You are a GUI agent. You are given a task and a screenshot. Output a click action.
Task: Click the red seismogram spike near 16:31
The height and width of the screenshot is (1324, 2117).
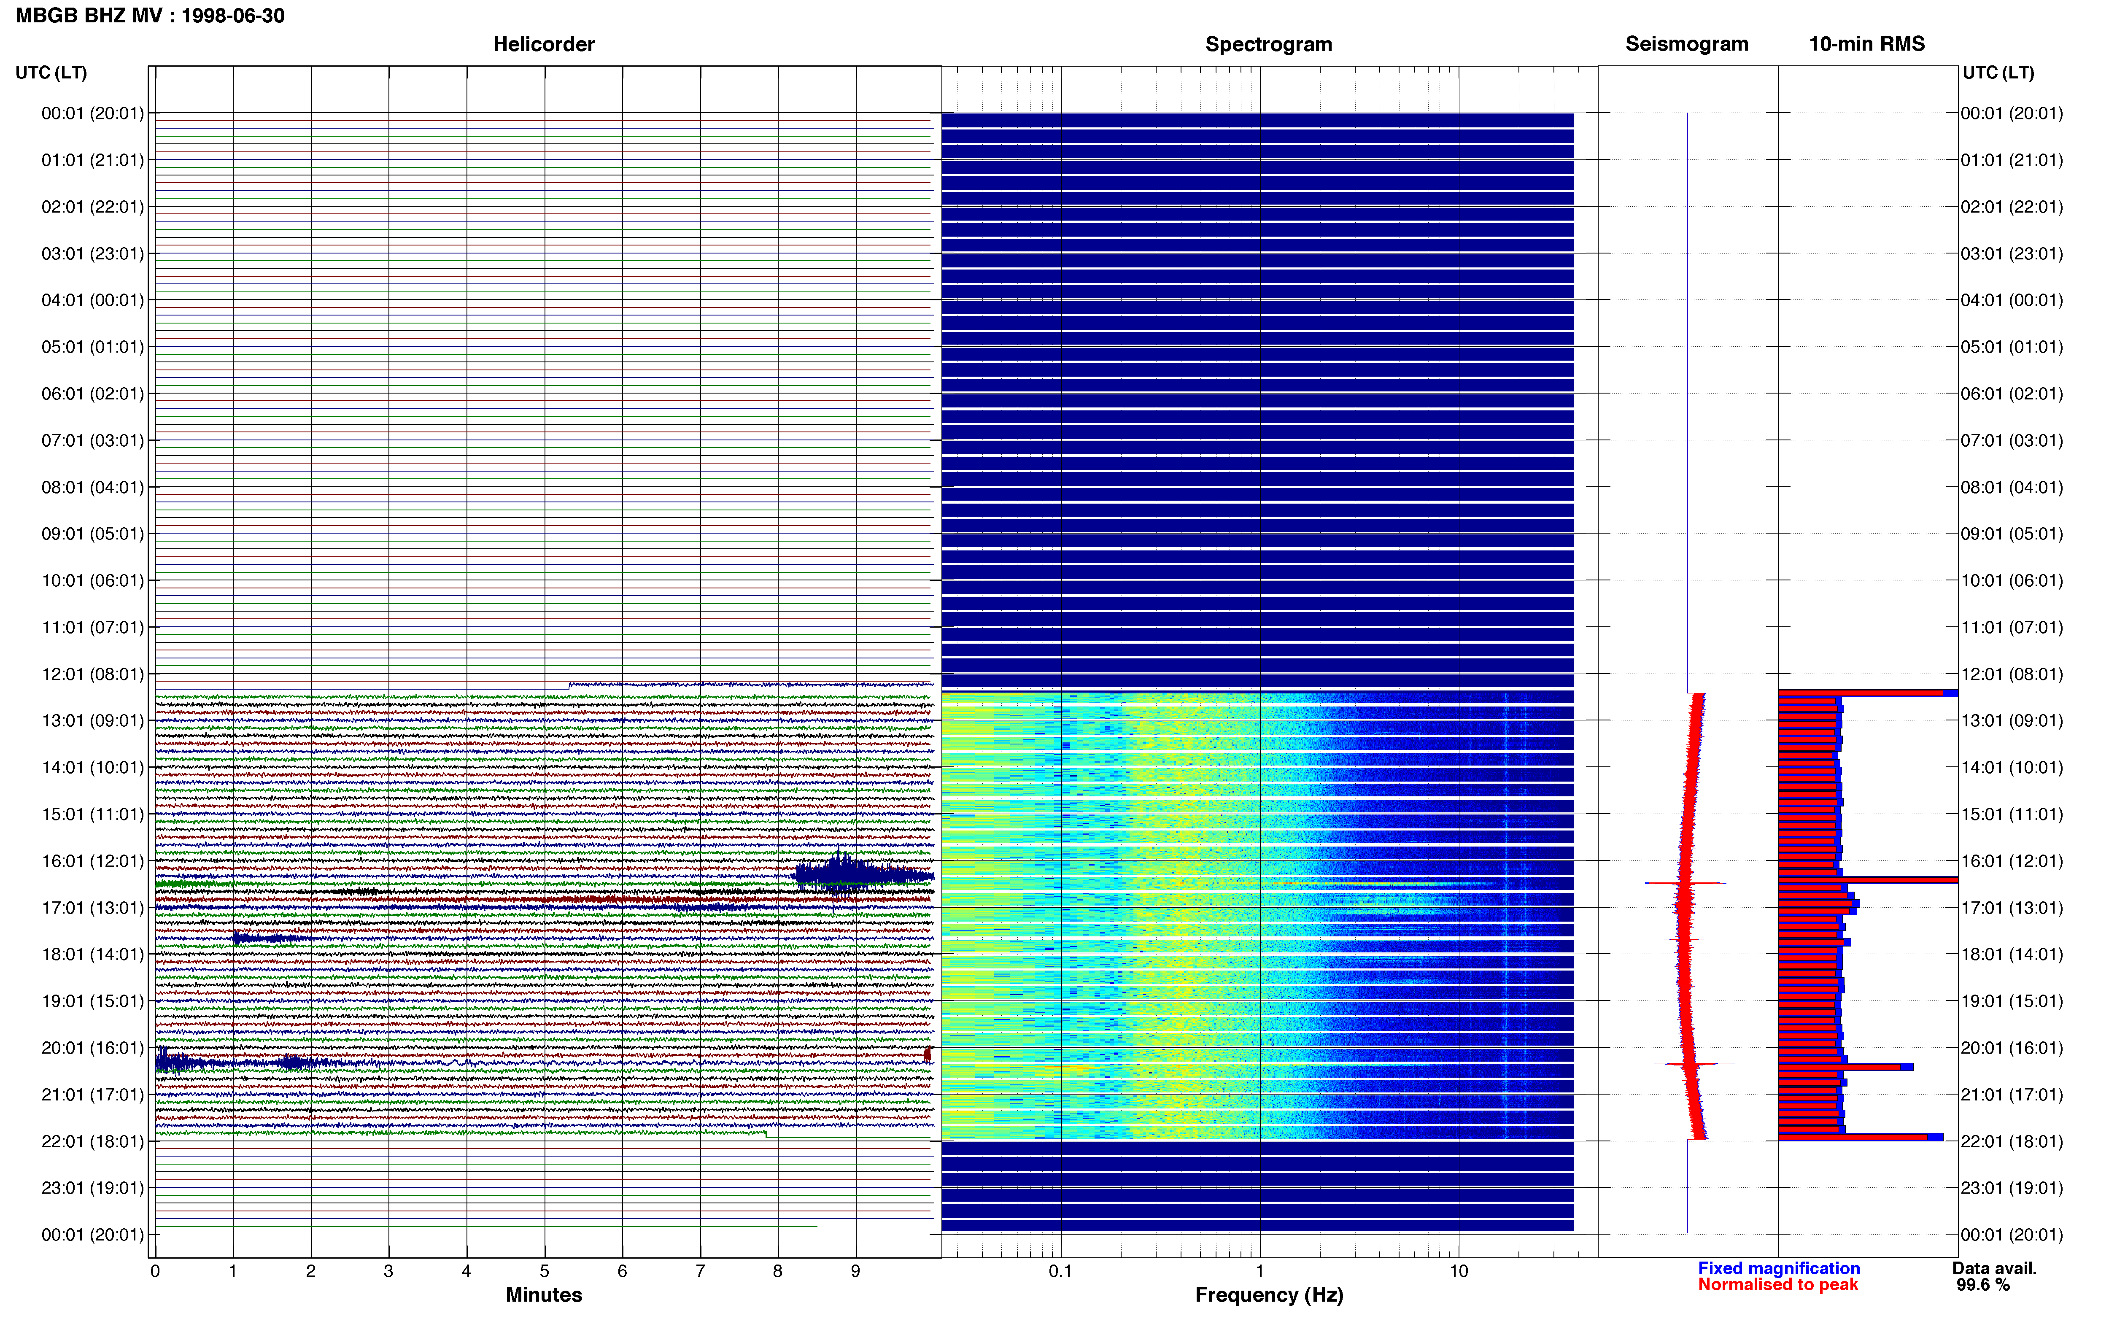click(x=1685, y=883)
